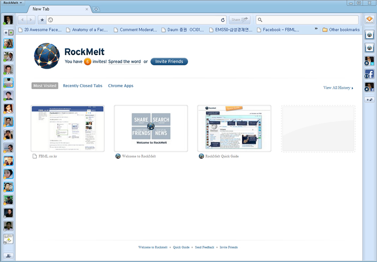Reload the page
Image resolution: width=377 pixels, height=262 pixels.
pos(222,20)
